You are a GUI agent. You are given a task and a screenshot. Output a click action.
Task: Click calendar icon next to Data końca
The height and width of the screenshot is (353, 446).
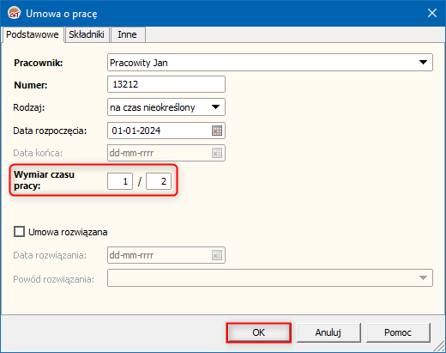tap(217, 153)
